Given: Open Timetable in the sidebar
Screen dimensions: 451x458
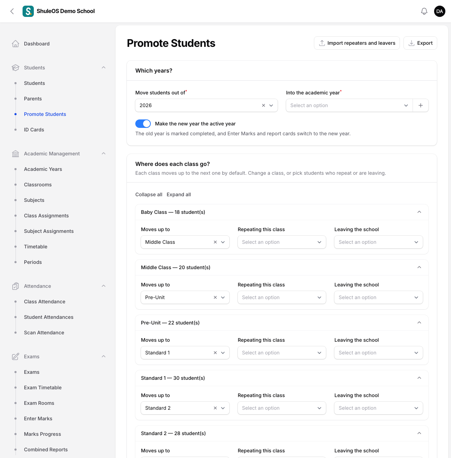Looking at the screenshot, I should [x=36, y=247].
